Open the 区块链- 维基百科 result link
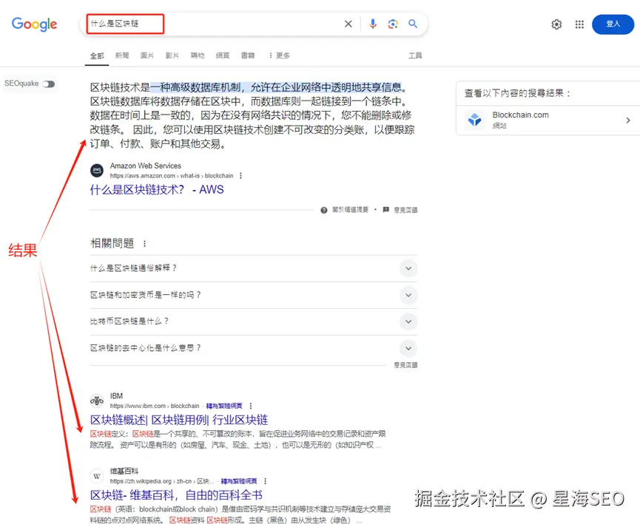The width and height of the screenshot is (640, 524). tap(176, 495)
